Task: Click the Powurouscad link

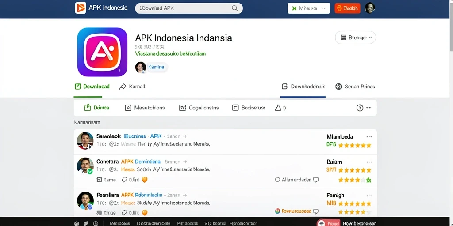Action: click(296, 211)
